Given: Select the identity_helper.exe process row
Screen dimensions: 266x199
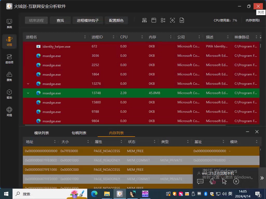Looking at the screenshot, I should 141,46.
